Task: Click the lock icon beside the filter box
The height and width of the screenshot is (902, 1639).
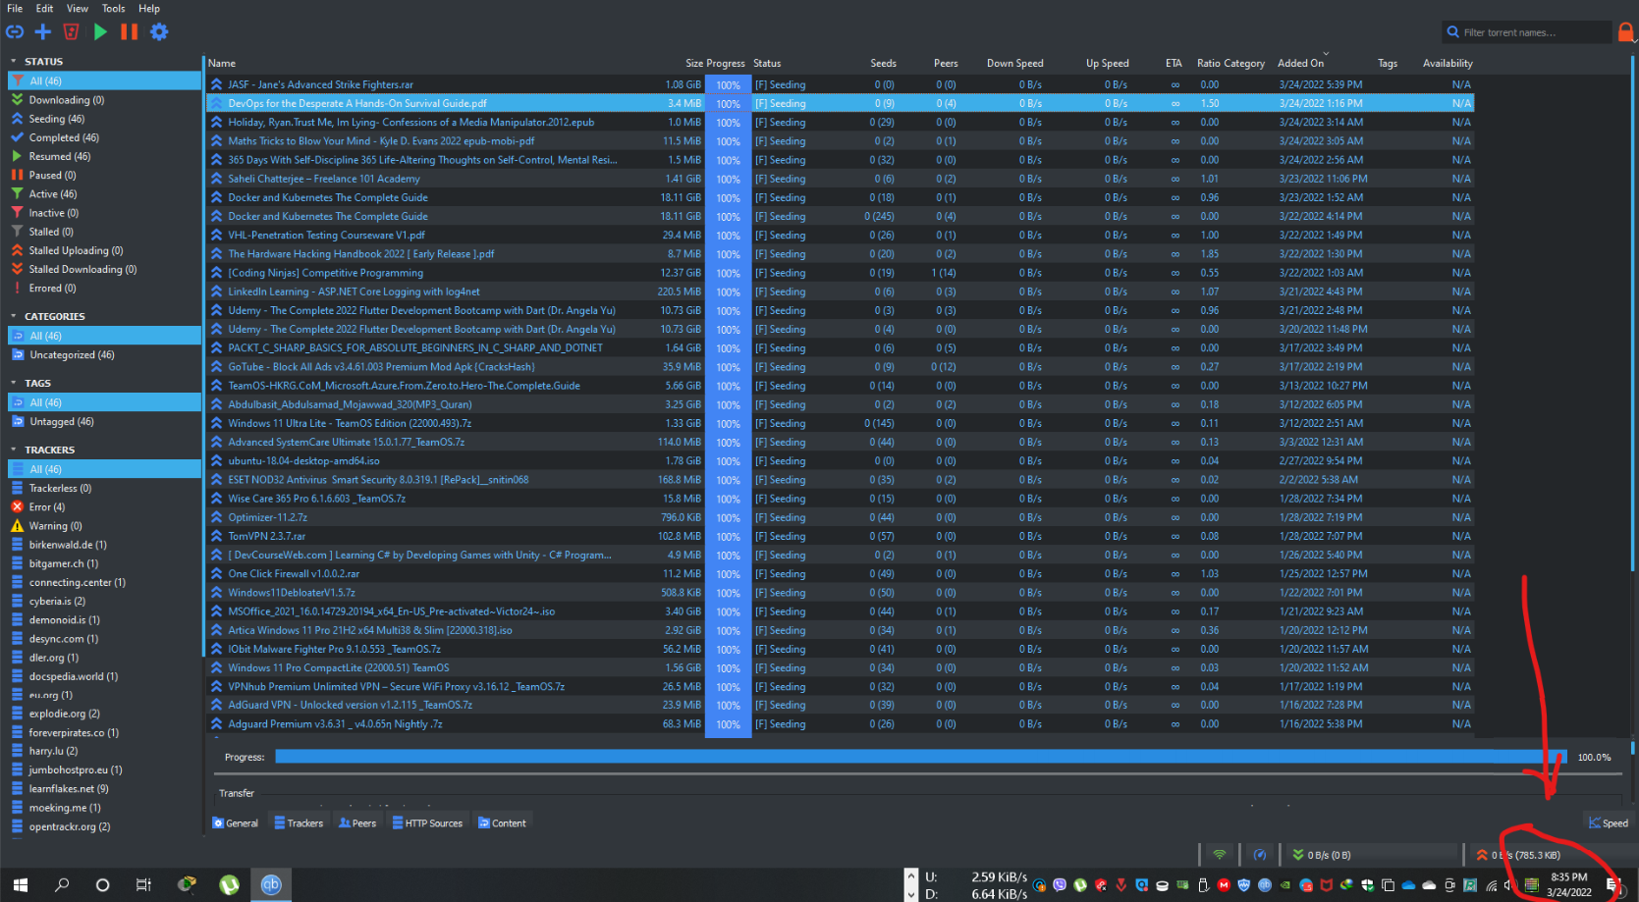Action: (1626, 32)
